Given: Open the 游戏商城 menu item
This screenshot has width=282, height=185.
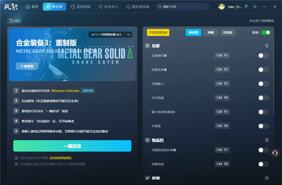Looking at the screenshot, I should [x=81, y=7].
